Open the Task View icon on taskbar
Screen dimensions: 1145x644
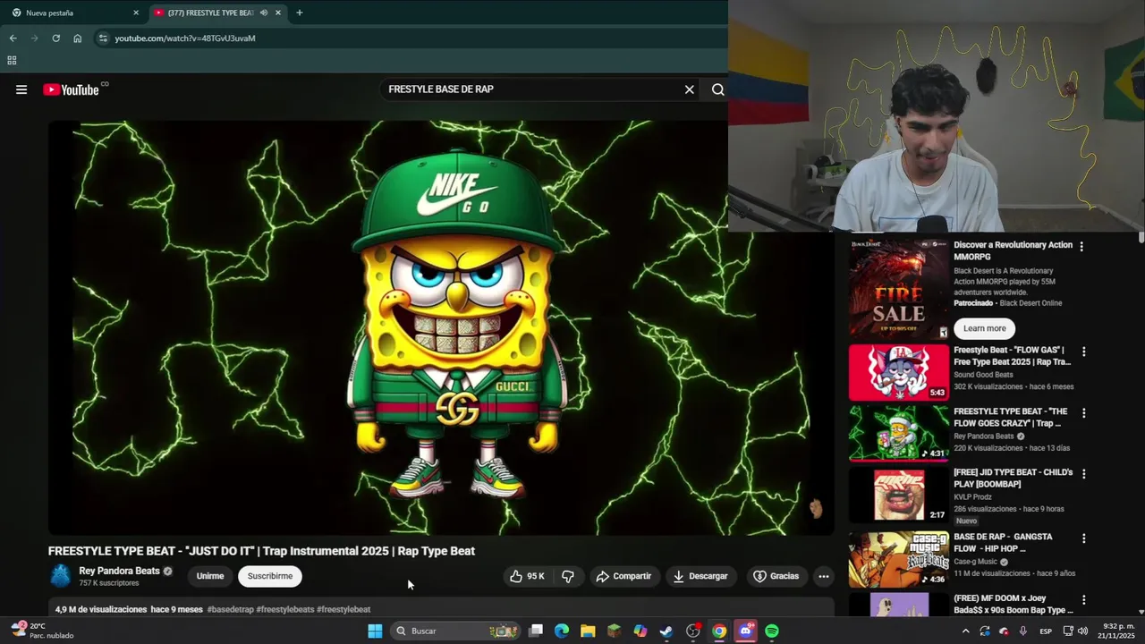point(536,631)
